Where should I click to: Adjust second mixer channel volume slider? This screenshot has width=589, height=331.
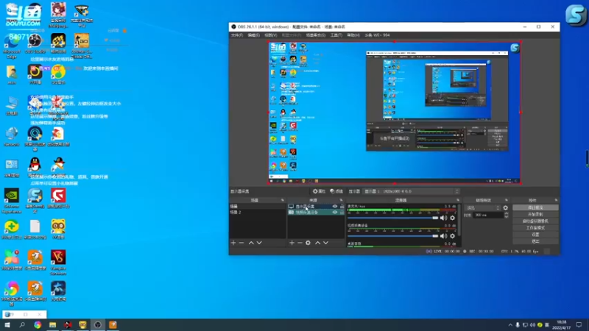pyautogui.click(x=393, y=236)
